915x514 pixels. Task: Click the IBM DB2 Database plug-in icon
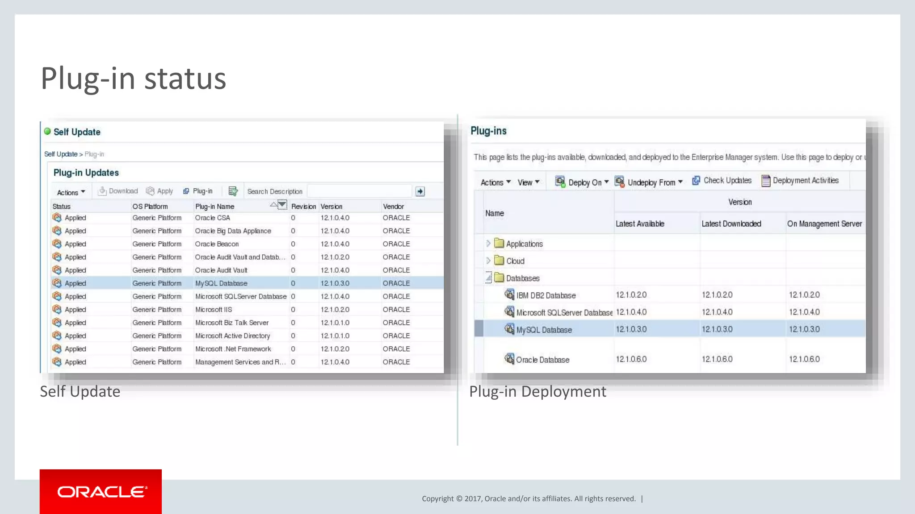[x=509, y=294]
